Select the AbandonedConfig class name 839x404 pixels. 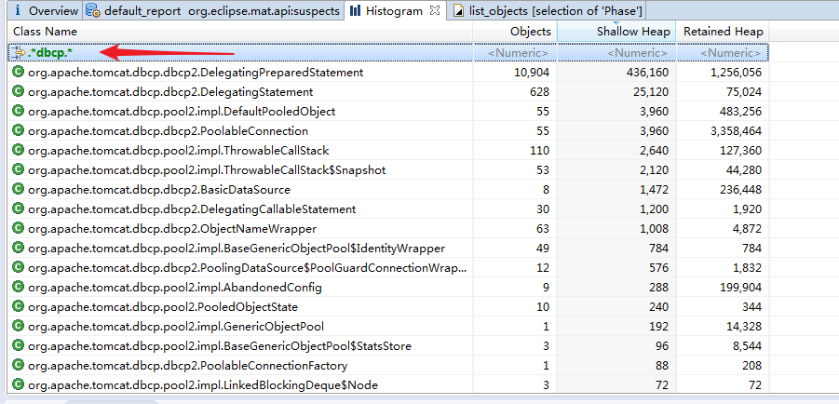coord(174,288)
